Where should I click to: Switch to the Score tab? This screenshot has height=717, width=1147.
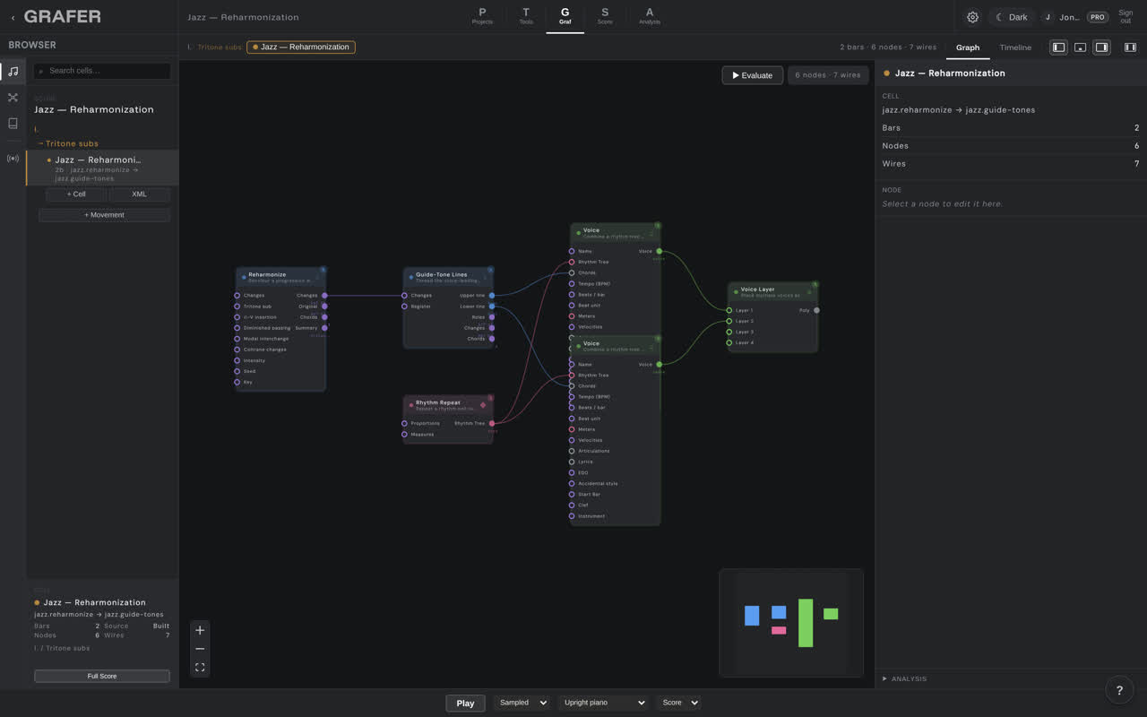(x=605, y=16)
